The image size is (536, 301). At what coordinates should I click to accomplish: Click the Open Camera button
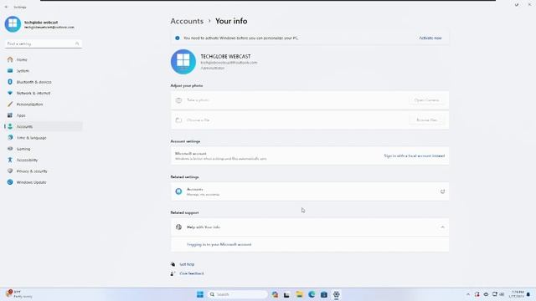click(426, 100)
